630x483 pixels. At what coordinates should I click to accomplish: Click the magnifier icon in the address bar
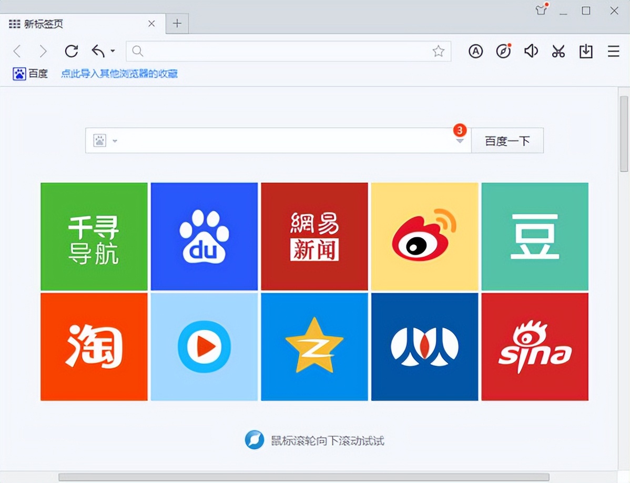point(137,51)
